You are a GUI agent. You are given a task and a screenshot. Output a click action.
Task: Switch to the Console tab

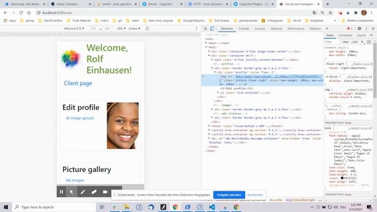pos(243,29)
